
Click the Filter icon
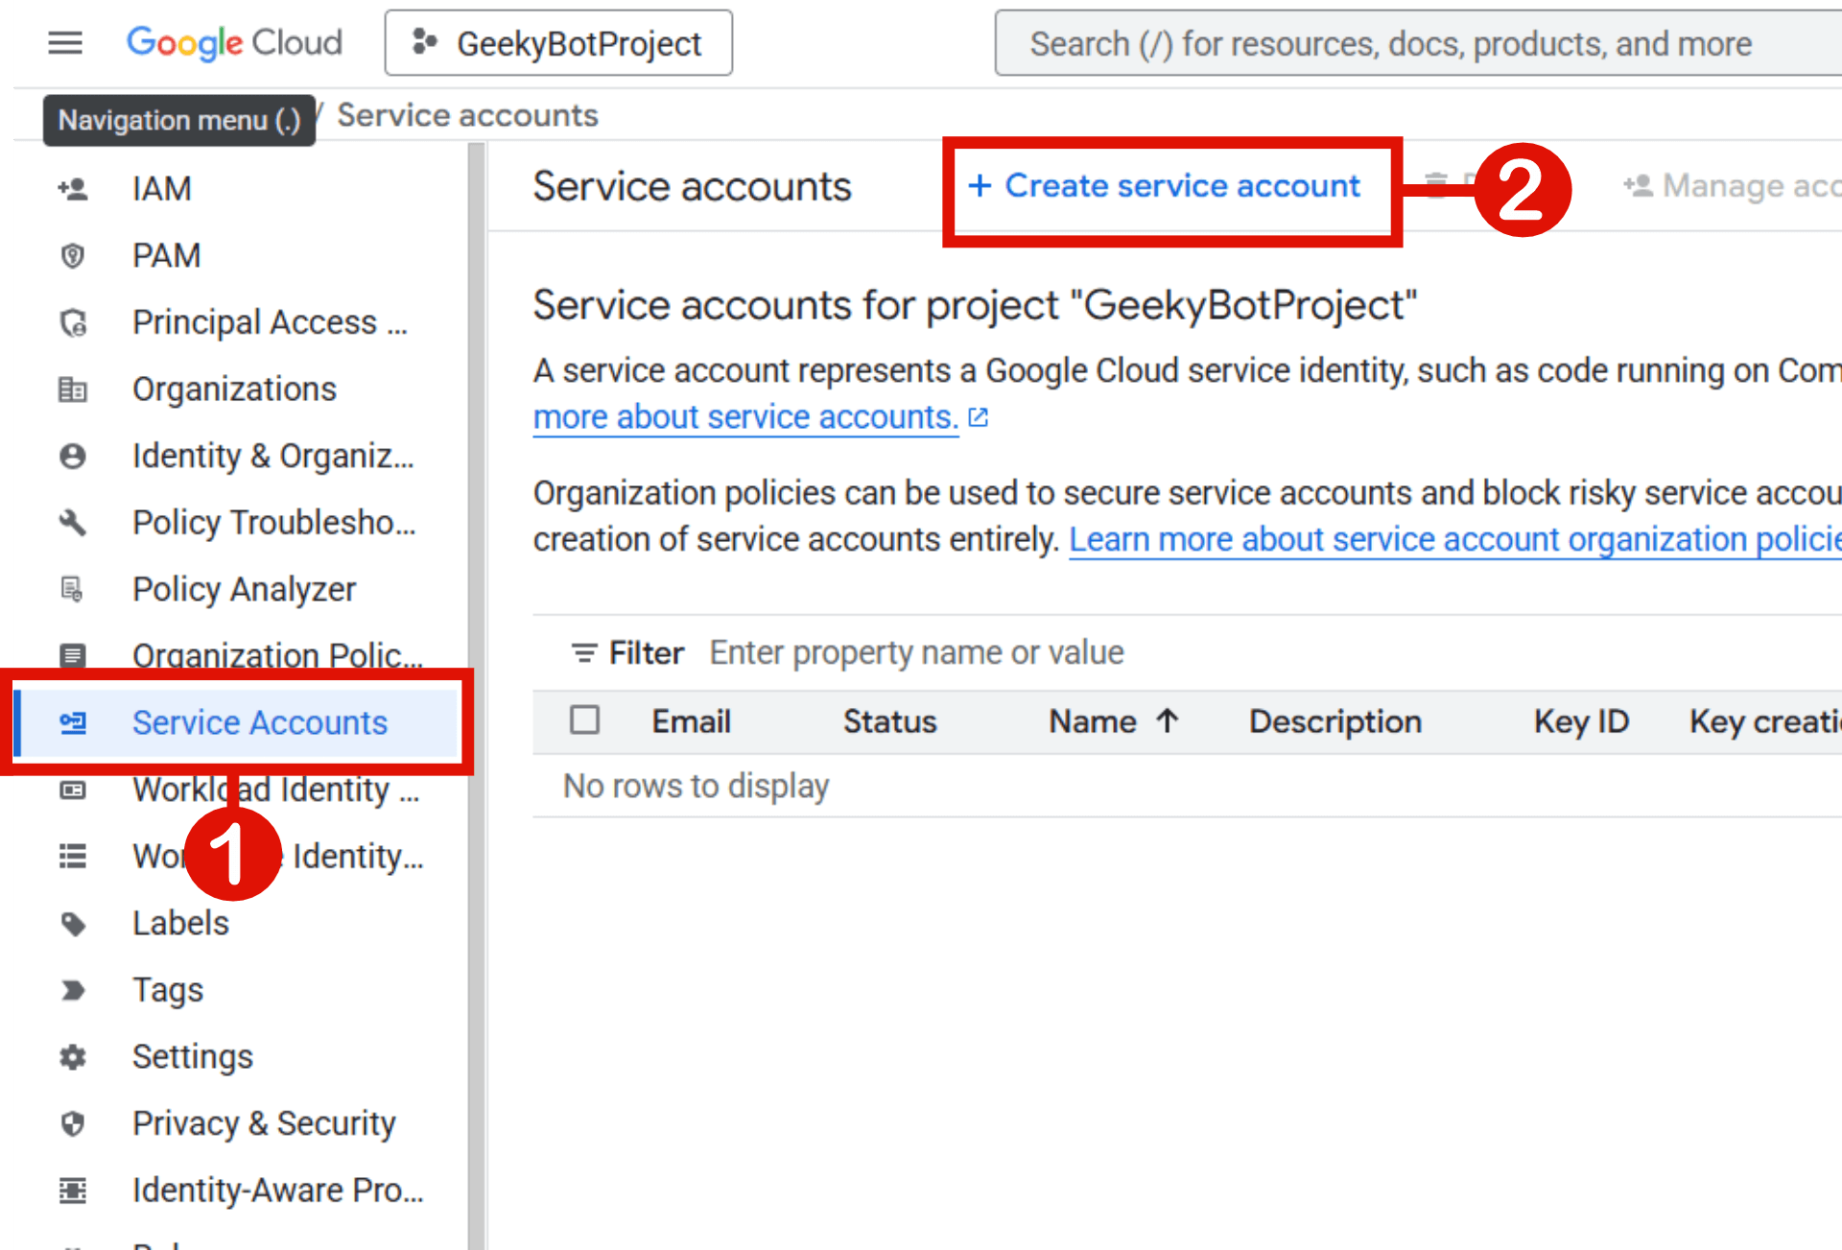point(583,653)
